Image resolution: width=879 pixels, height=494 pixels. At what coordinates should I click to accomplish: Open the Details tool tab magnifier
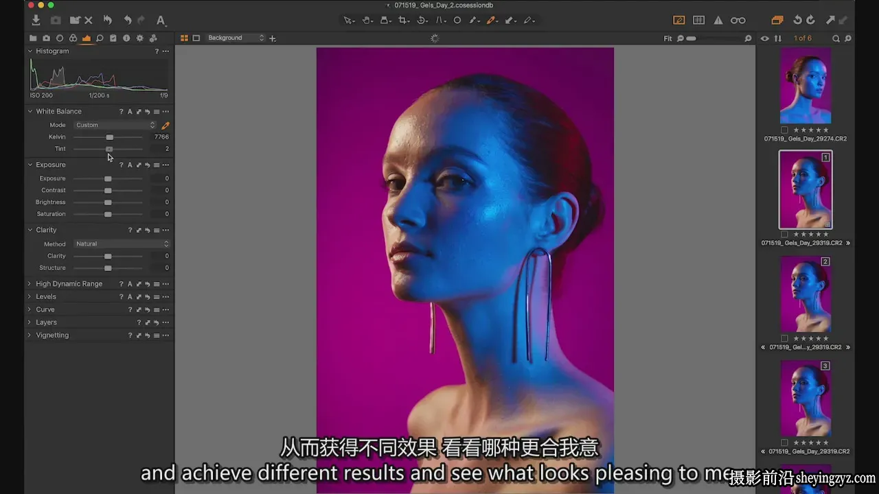pyautogui.click(x=100, y=38)
